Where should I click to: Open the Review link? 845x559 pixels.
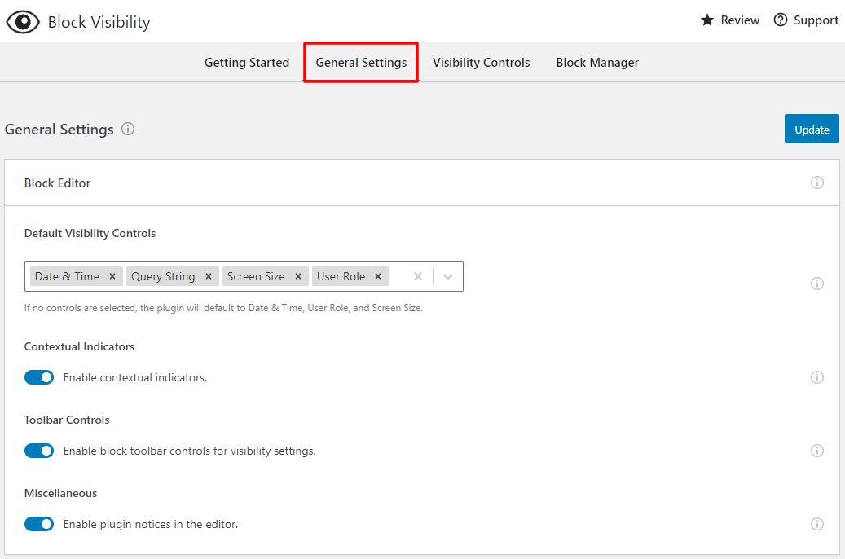pos(729,20)
